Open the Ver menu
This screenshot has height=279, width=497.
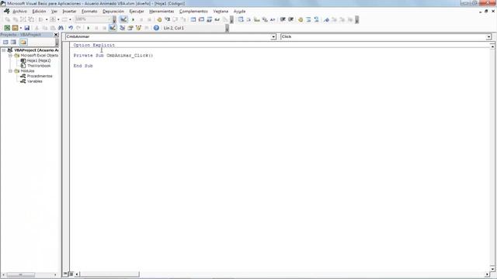pos(54,12)
